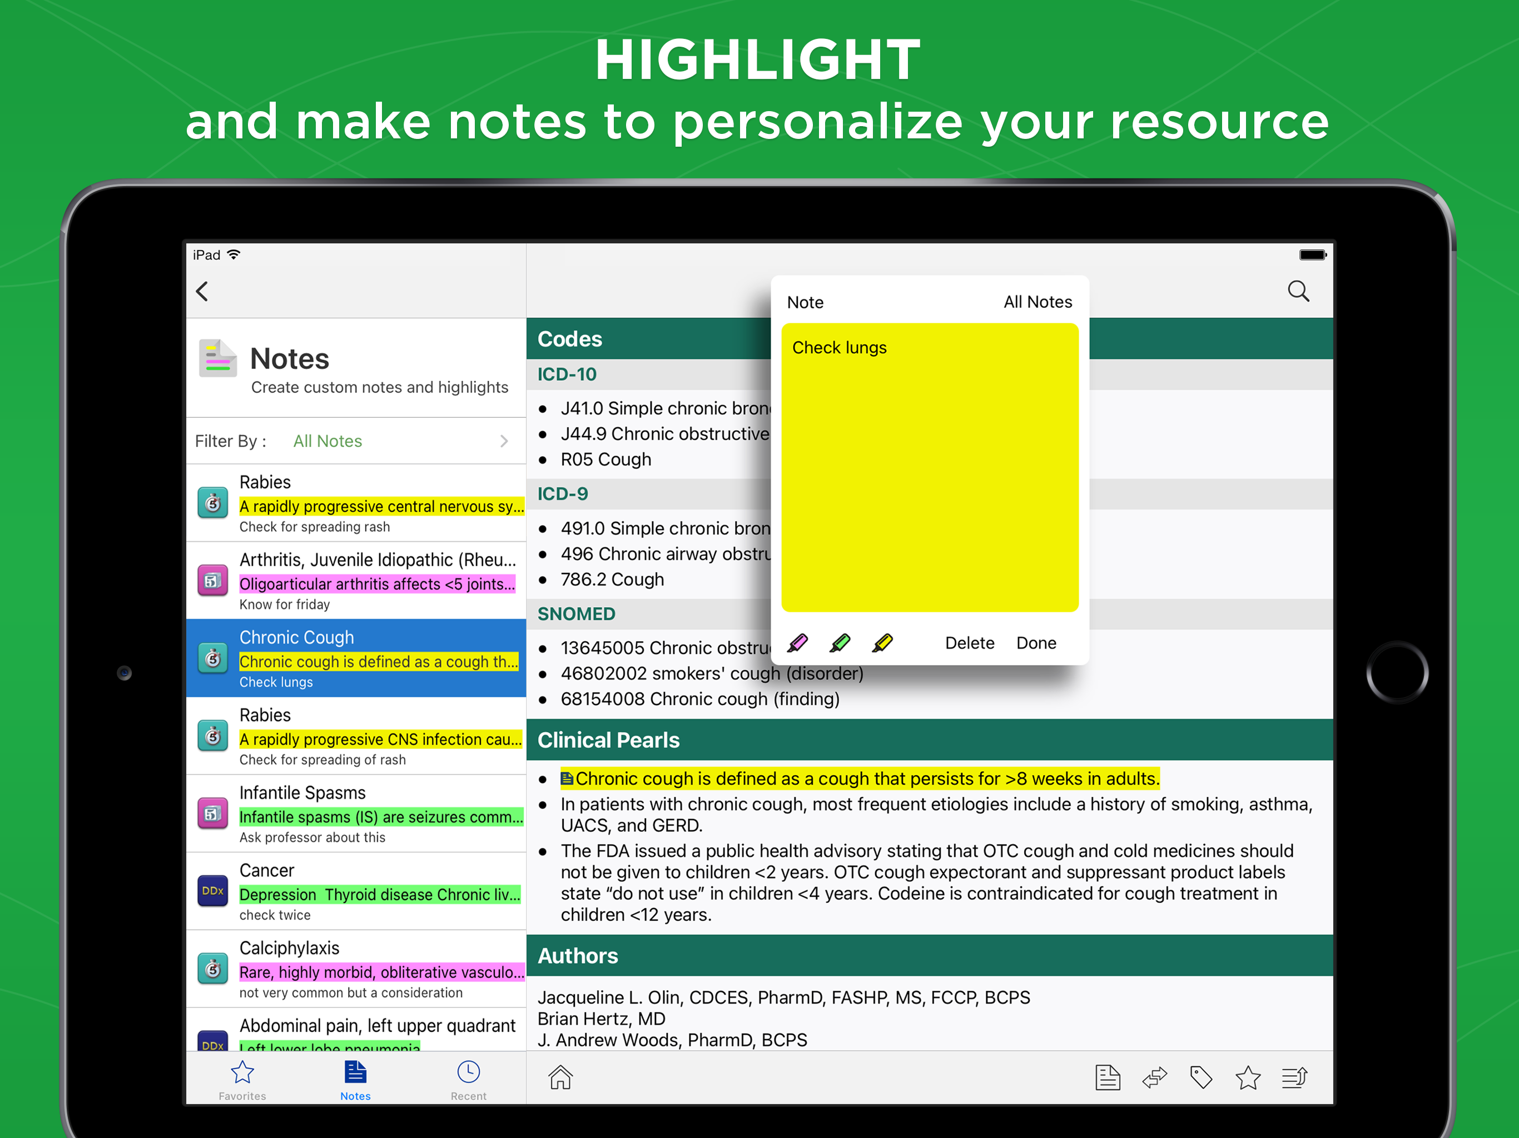Tap the star icon to favorite topic
Image resolution: width=1519 pixels, height=1138 pixels.
coord(1247,1077)
